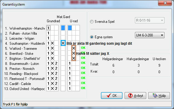Open the disabled R 0-11-16 dropdown

click(x=150, y=20)
